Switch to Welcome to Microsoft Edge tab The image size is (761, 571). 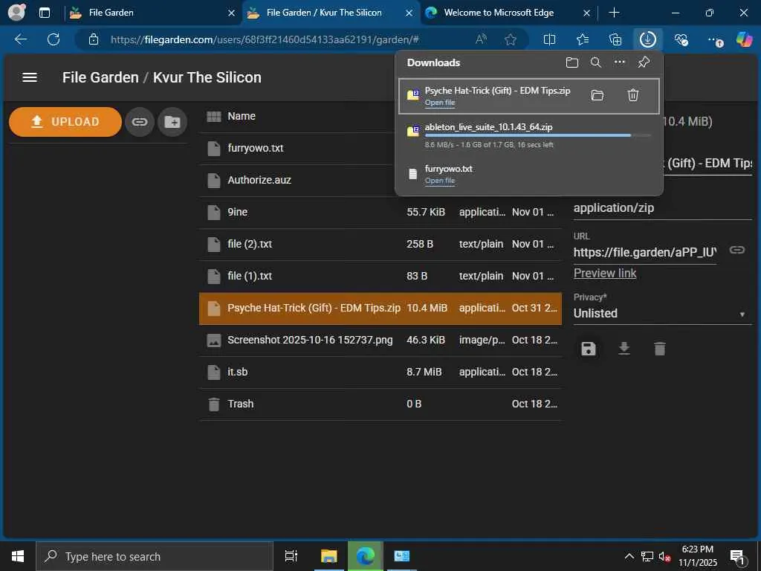[508, 13]
